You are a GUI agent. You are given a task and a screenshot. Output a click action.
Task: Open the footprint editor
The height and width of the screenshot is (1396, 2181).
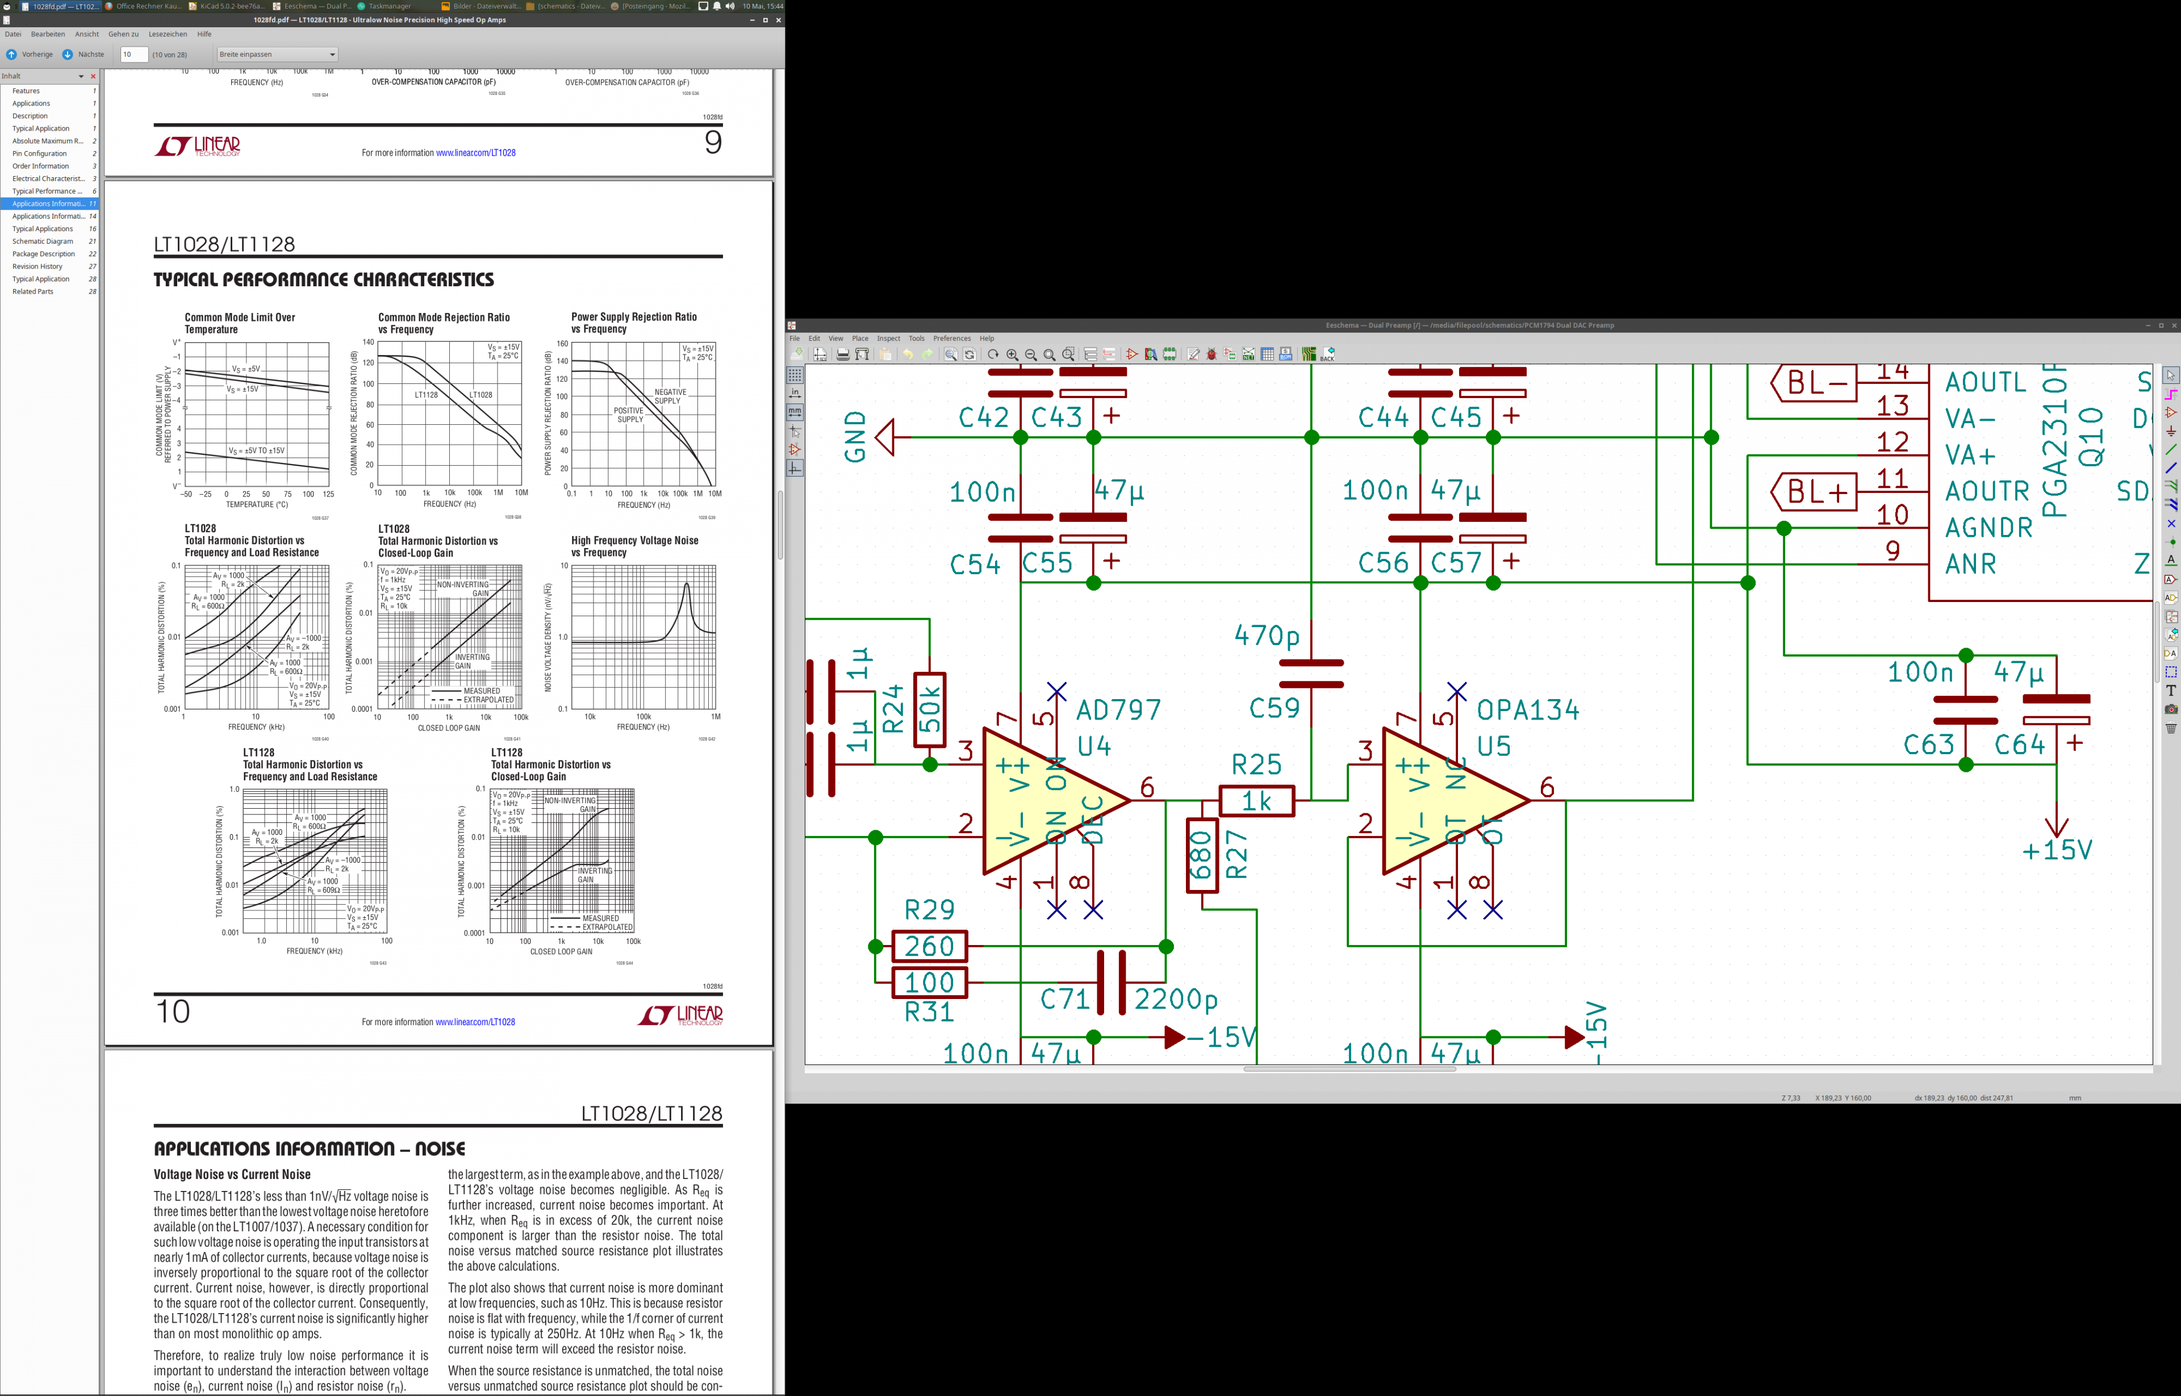[1169, 354]
